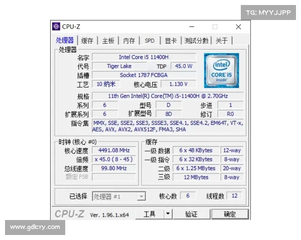Click the 线程数 value 12
This screenshot has width=301, height=240.
[234, 195]
